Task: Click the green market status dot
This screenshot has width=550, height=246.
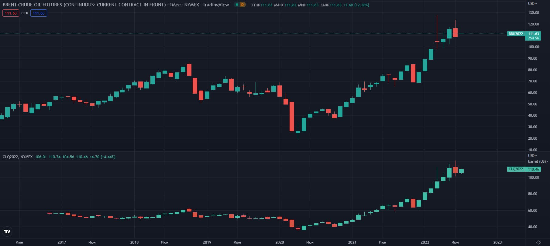Action: (x=237, y=5)
